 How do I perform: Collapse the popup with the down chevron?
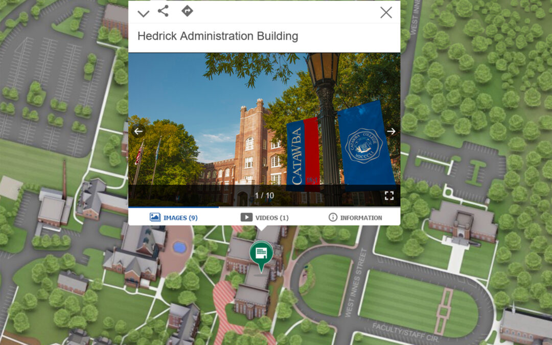pyautogui.click(x=143, y=13)
